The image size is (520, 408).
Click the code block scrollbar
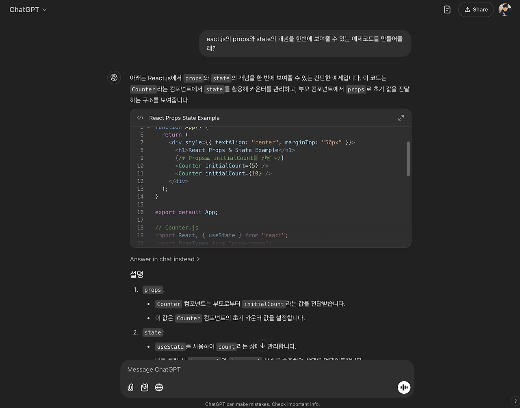tap(408, 158)
